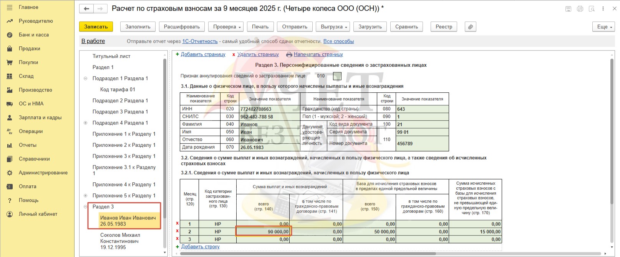Expand Приложение 5 к Разделу 1 node
This screenshot has height=257, width=620.
coord(85,195)
